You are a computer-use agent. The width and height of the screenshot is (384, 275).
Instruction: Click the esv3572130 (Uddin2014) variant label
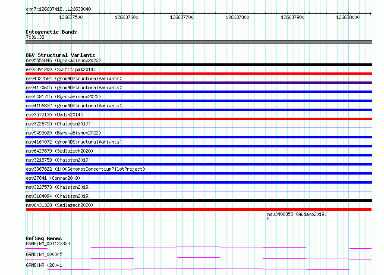[54, 115]
